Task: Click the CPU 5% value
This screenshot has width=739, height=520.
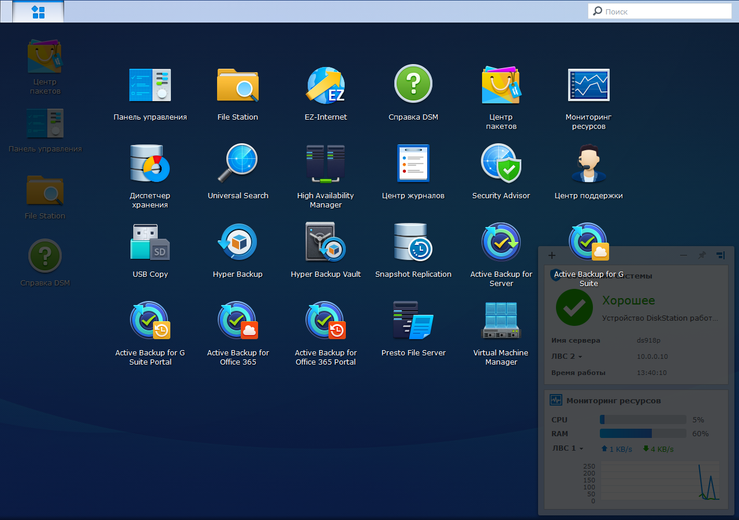Action: (x=698, y=420)
